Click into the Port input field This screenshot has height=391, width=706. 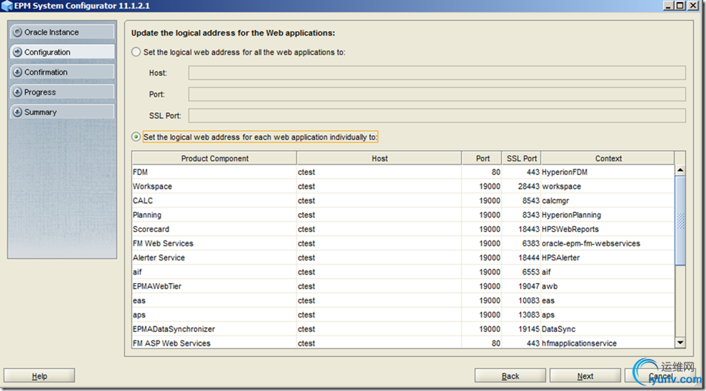(x=437, y=94)
